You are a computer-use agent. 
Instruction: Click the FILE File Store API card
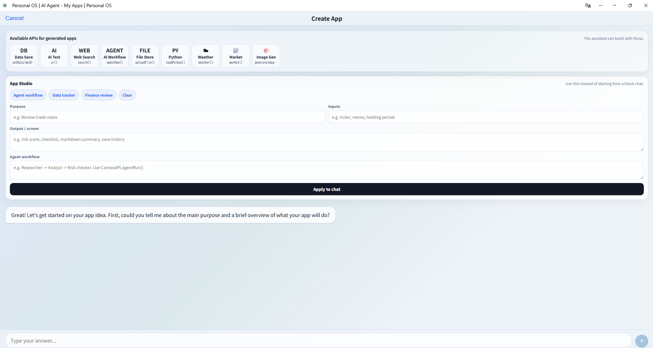click(x=145, y=56)
